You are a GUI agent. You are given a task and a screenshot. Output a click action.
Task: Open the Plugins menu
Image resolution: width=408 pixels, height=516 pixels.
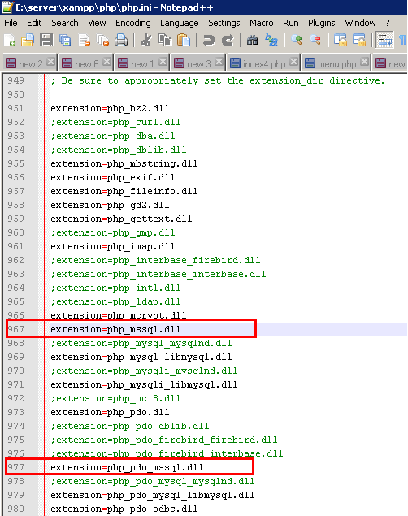pos(322,23)
